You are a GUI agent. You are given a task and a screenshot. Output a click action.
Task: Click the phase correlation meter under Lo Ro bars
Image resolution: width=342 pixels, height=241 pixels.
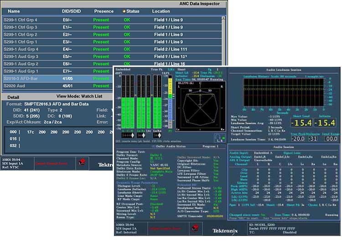click(x=157, y=136)
